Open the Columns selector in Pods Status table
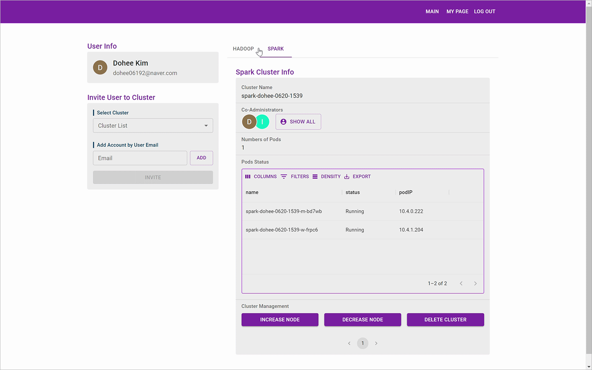Screen dimensions: 592x370 pyautogui.click(x=261, y=176)
